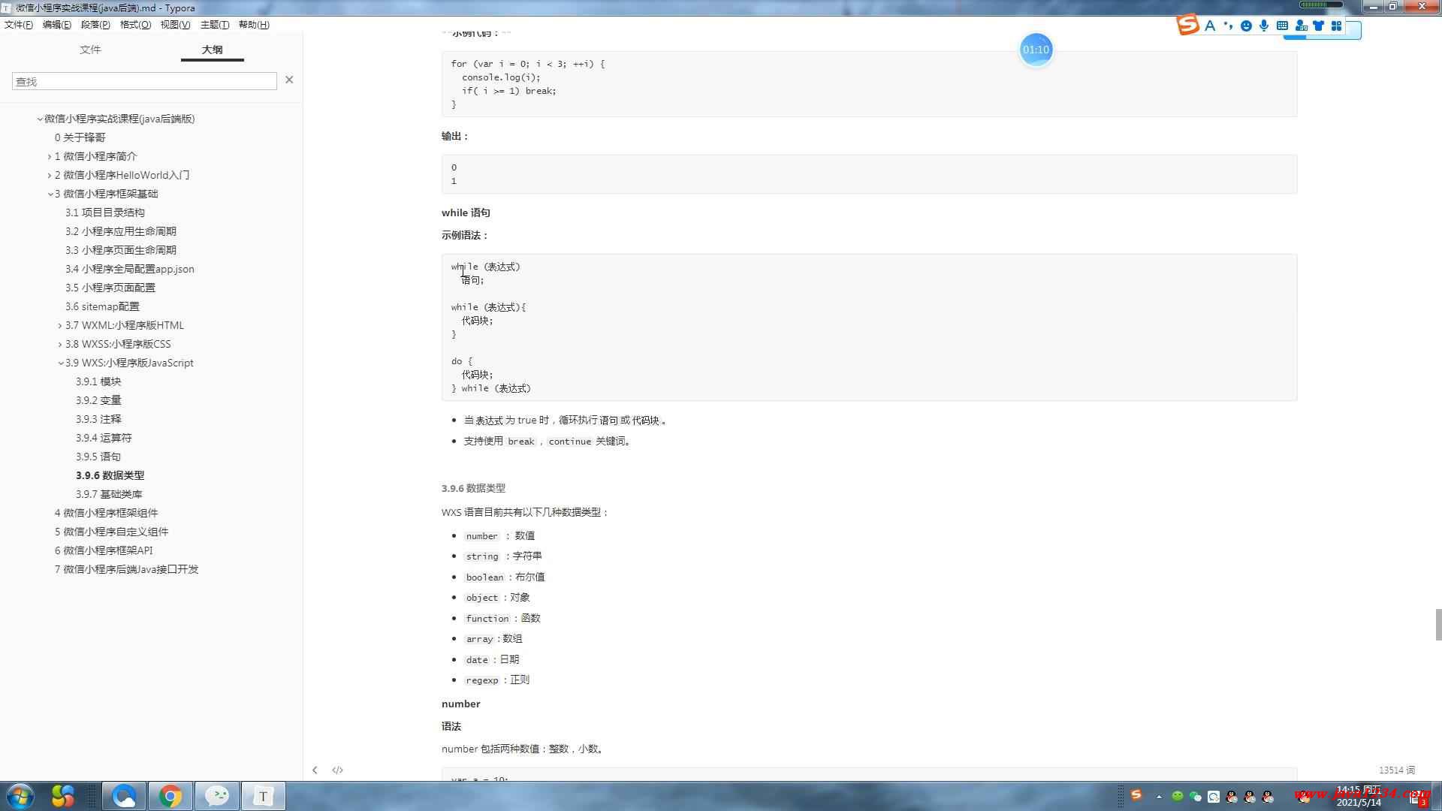The image size is (1442, 811).
Task: Click the document vertical scrollbar thumb
Action: (1438, 625)
